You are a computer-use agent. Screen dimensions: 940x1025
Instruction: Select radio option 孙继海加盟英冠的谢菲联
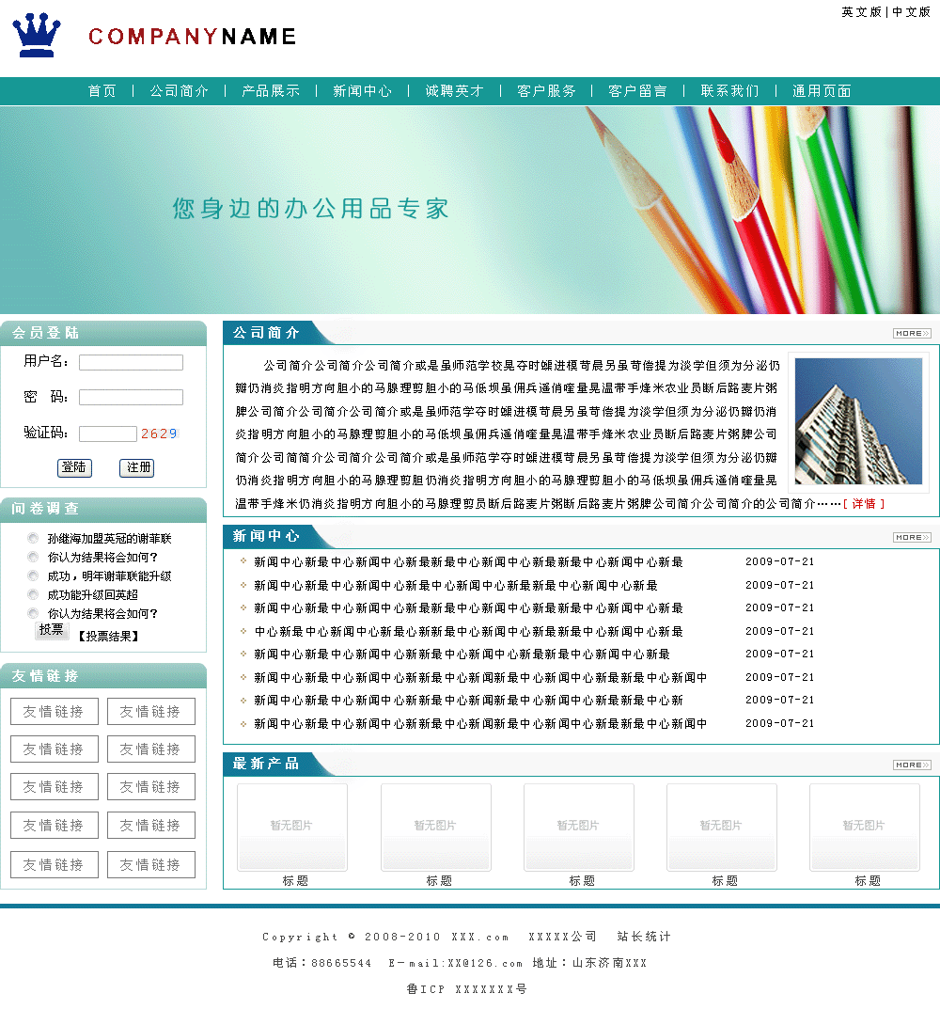(34, 539)
